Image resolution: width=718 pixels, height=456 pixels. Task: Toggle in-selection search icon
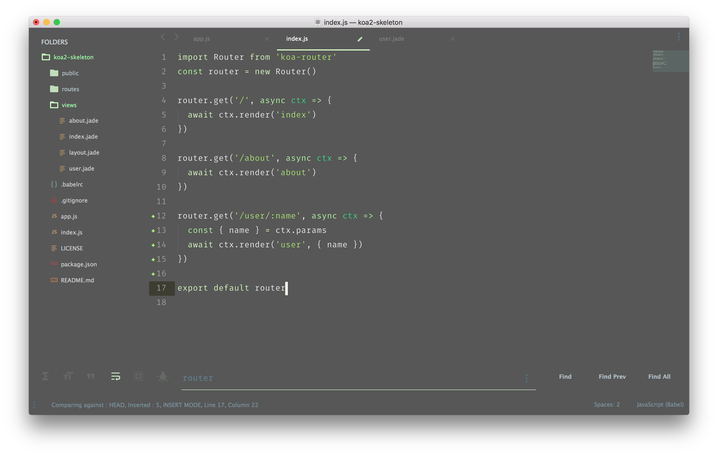(x=138, y=376)
